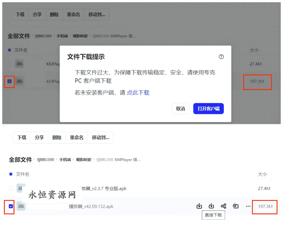Click 删除 in the bottom undimmed toolbar
Viewport: 283px width, 227px height.
click(x=57, y=138)
